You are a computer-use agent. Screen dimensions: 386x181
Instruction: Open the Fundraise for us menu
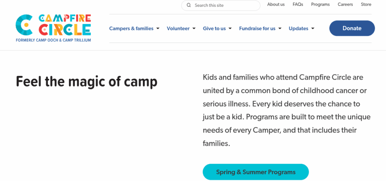point(257,29)
